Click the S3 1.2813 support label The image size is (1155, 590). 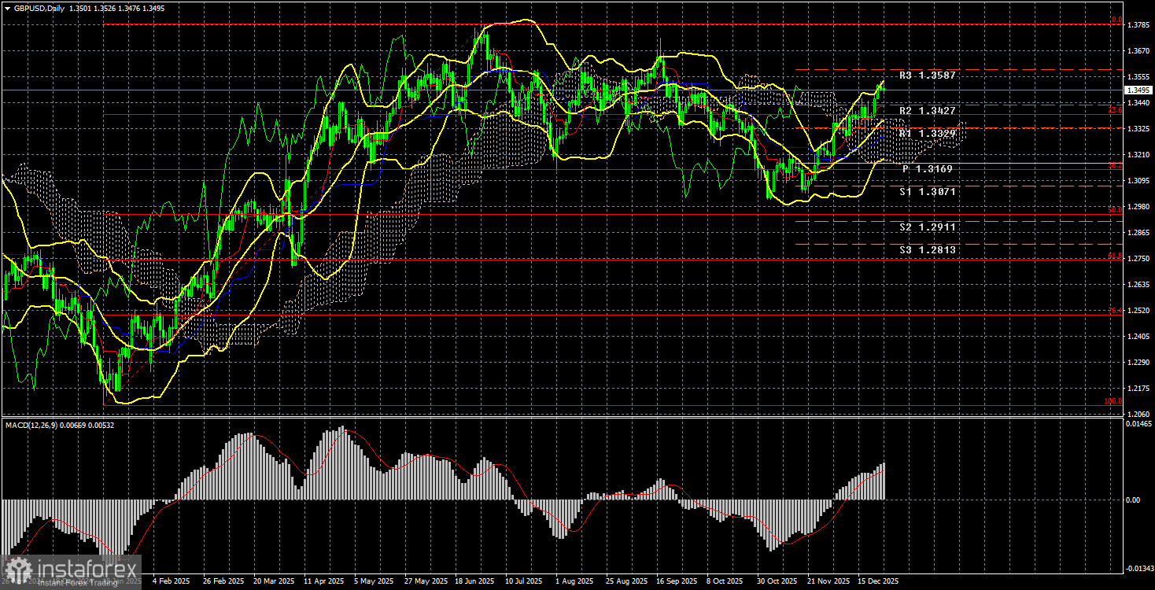coord(928,250)
